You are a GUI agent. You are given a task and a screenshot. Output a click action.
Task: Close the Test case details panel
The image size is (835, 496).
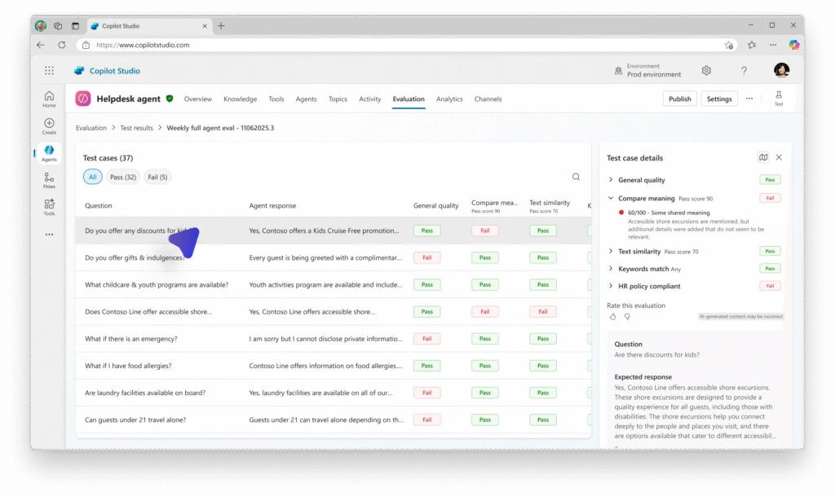(x=779, y=157)
